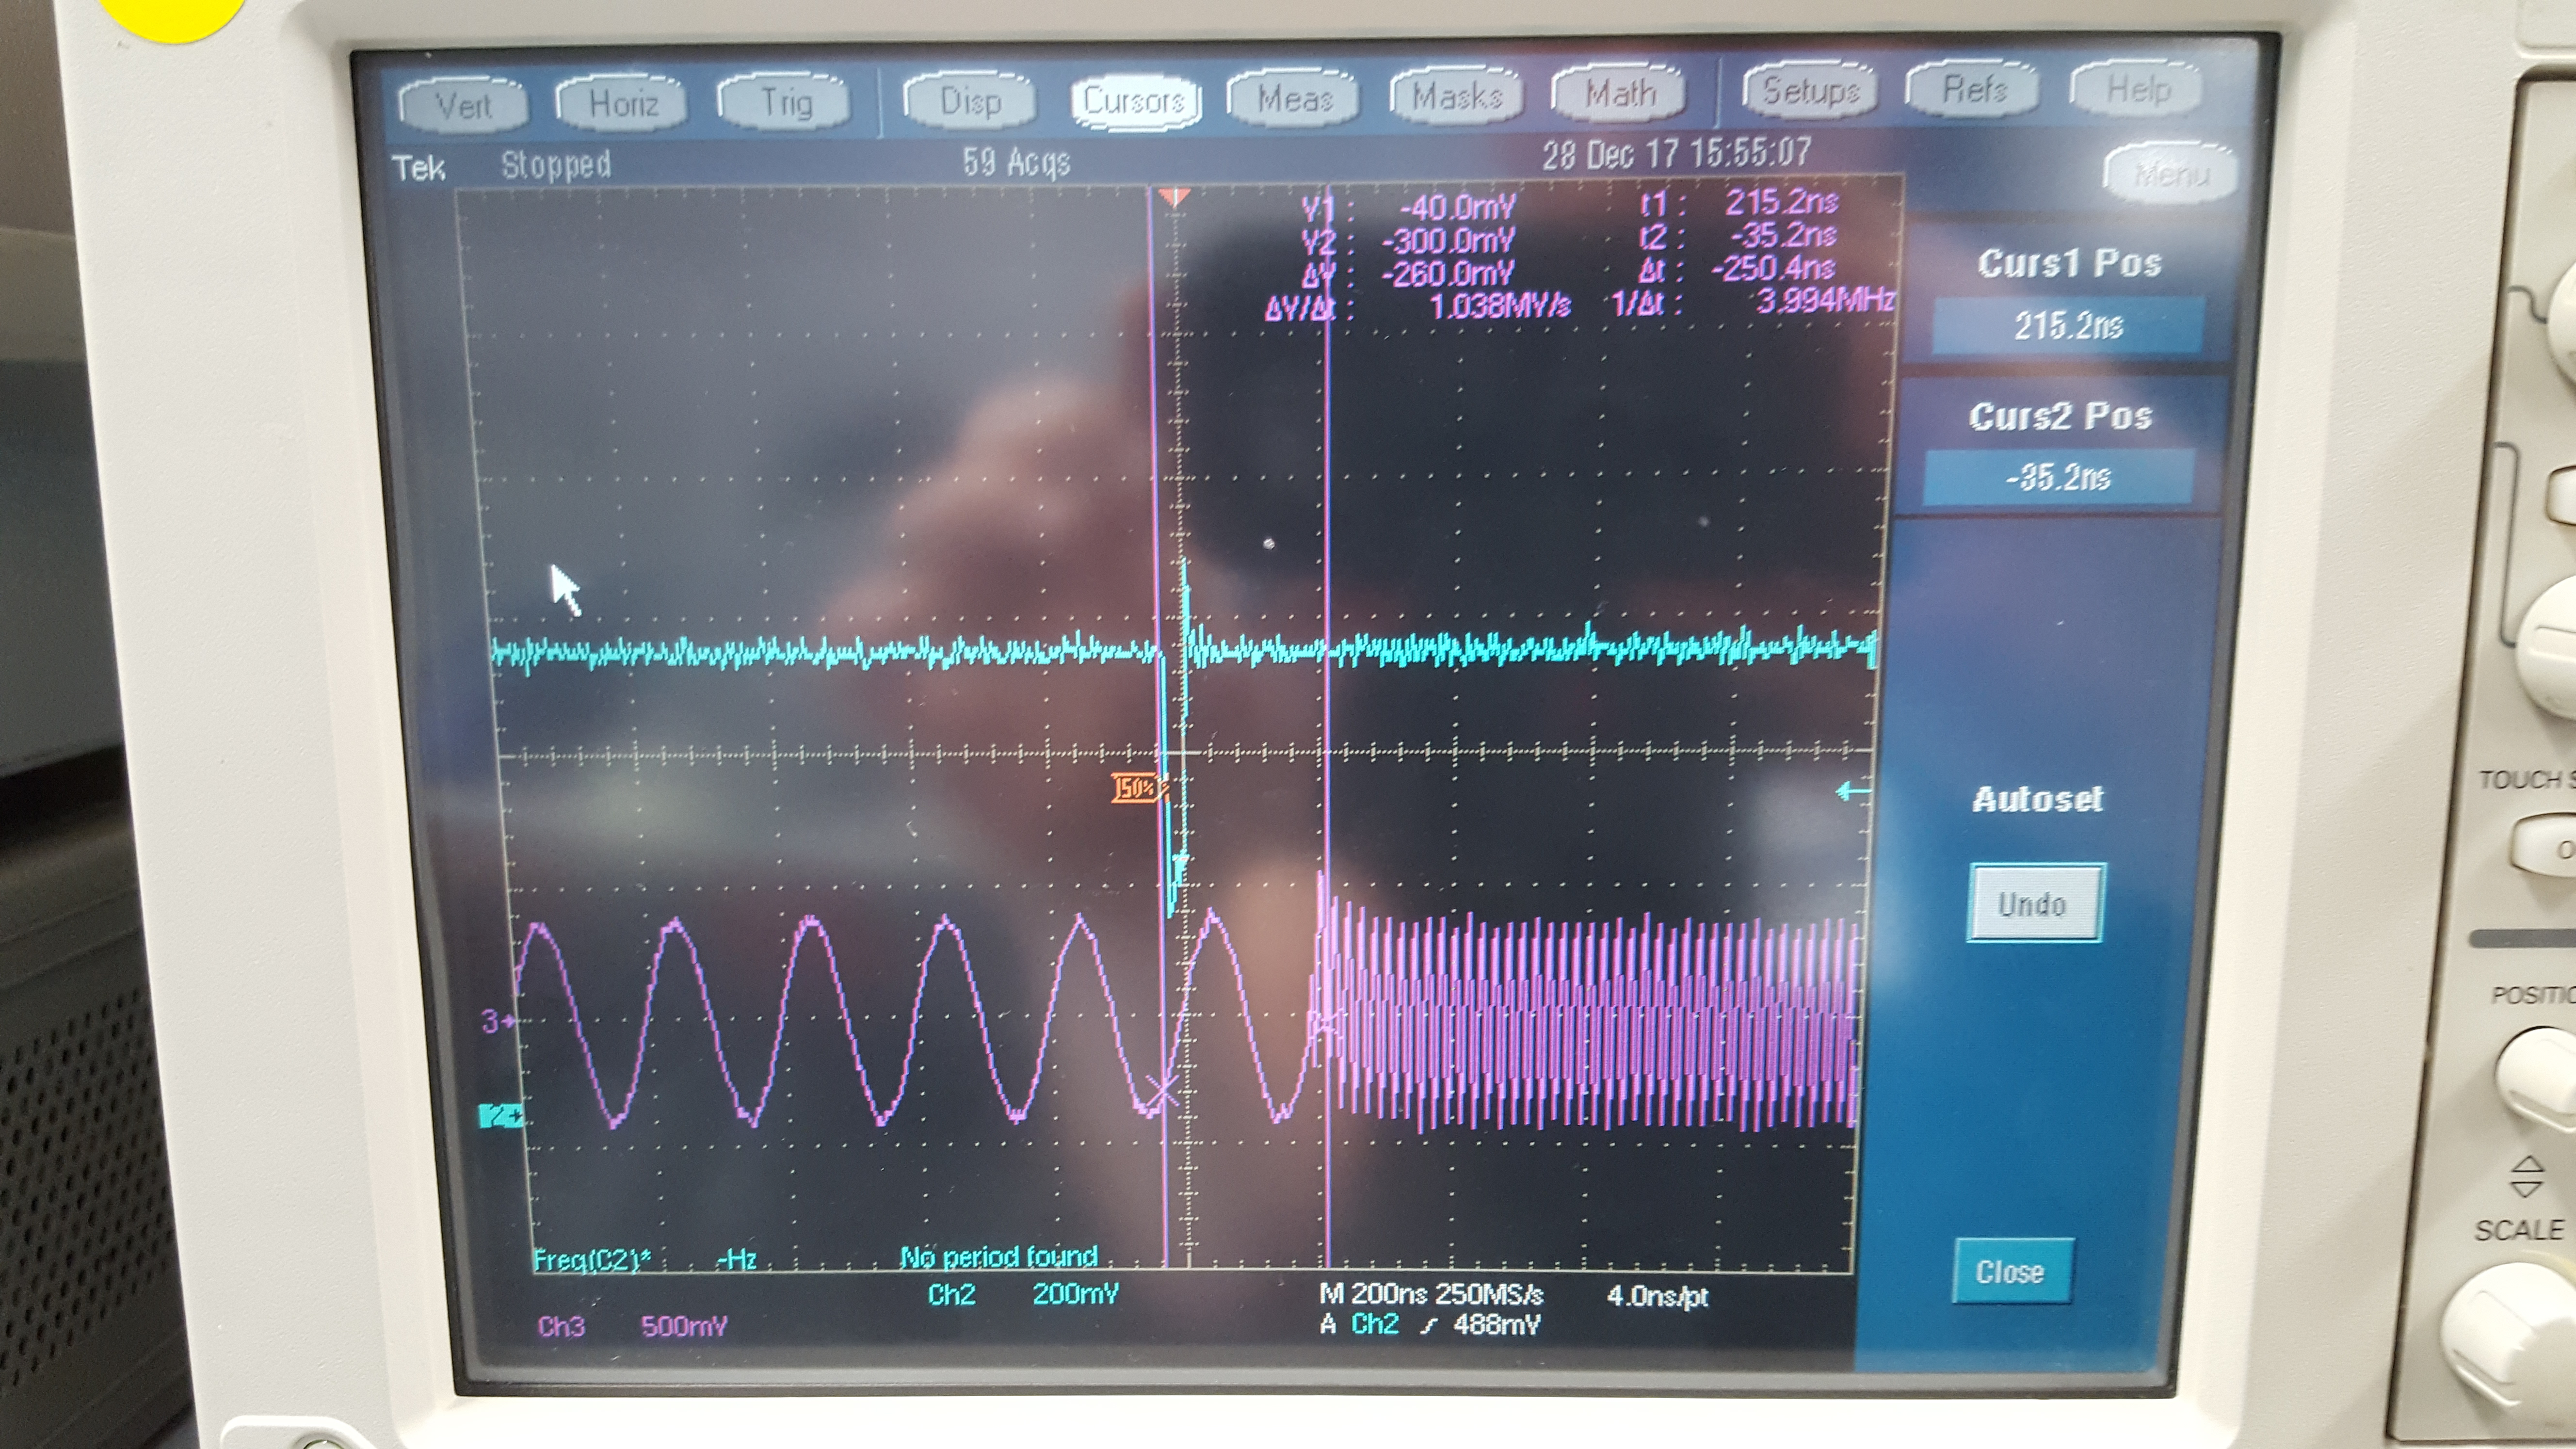
Task: Click the date and time readout
Action: (1676, 154)
